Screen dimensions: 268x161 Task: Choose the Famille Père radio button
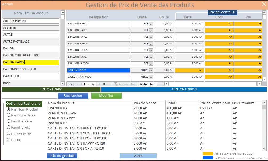[9, 121]
